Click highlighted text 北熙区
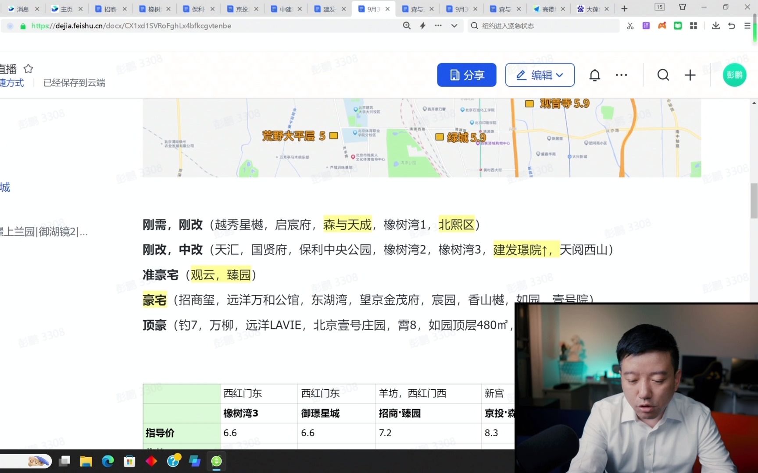The image size is (758, 473). [x=457, y=225]
